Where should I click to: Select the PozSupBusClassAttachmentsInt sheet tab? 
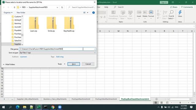tap(135, 99)
